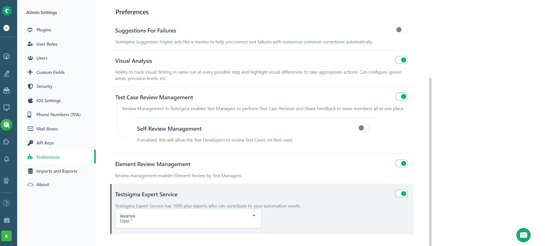This screenshot has height=246, width=545.
Task: Disable the Testsigma Expert Service toggle
Action: (401, 194)
